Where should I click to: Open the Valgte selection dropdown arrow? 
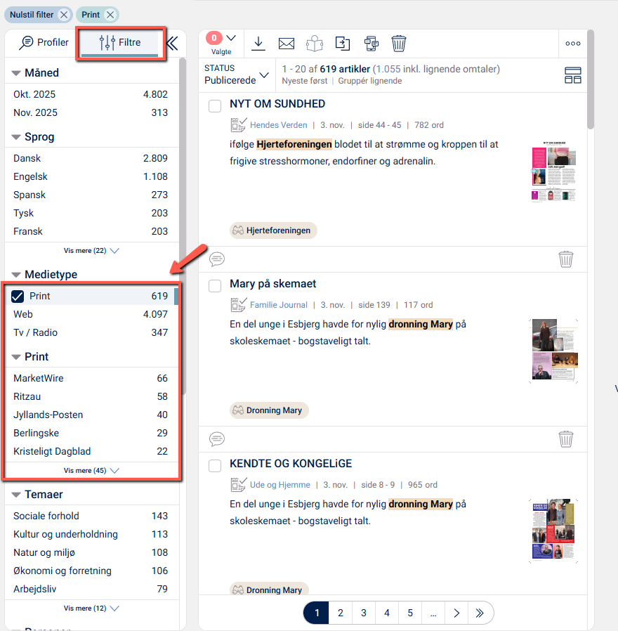point(231,38)
